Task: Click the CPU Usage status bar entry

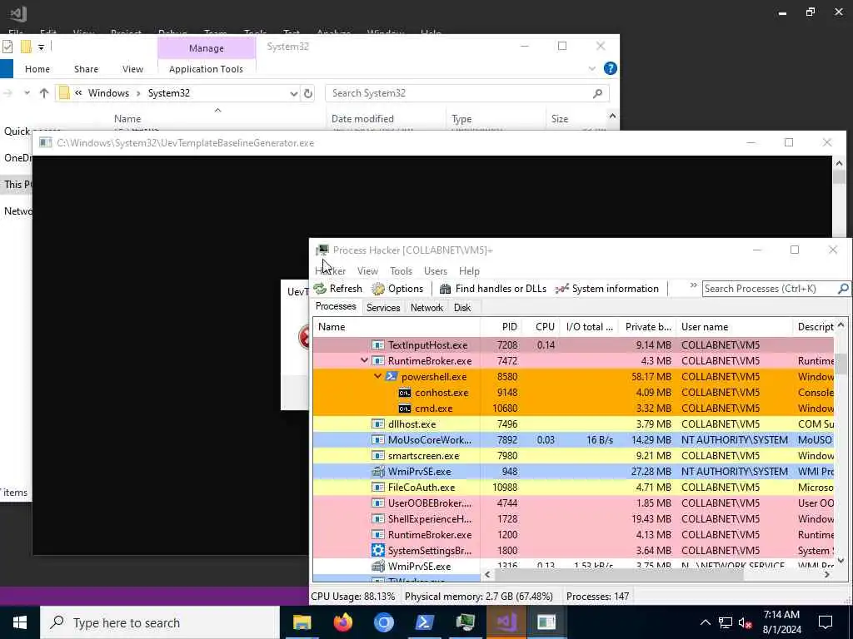Action: point(352,596)
